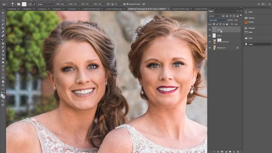Hide the Layer 1 visibility eye

210,36
